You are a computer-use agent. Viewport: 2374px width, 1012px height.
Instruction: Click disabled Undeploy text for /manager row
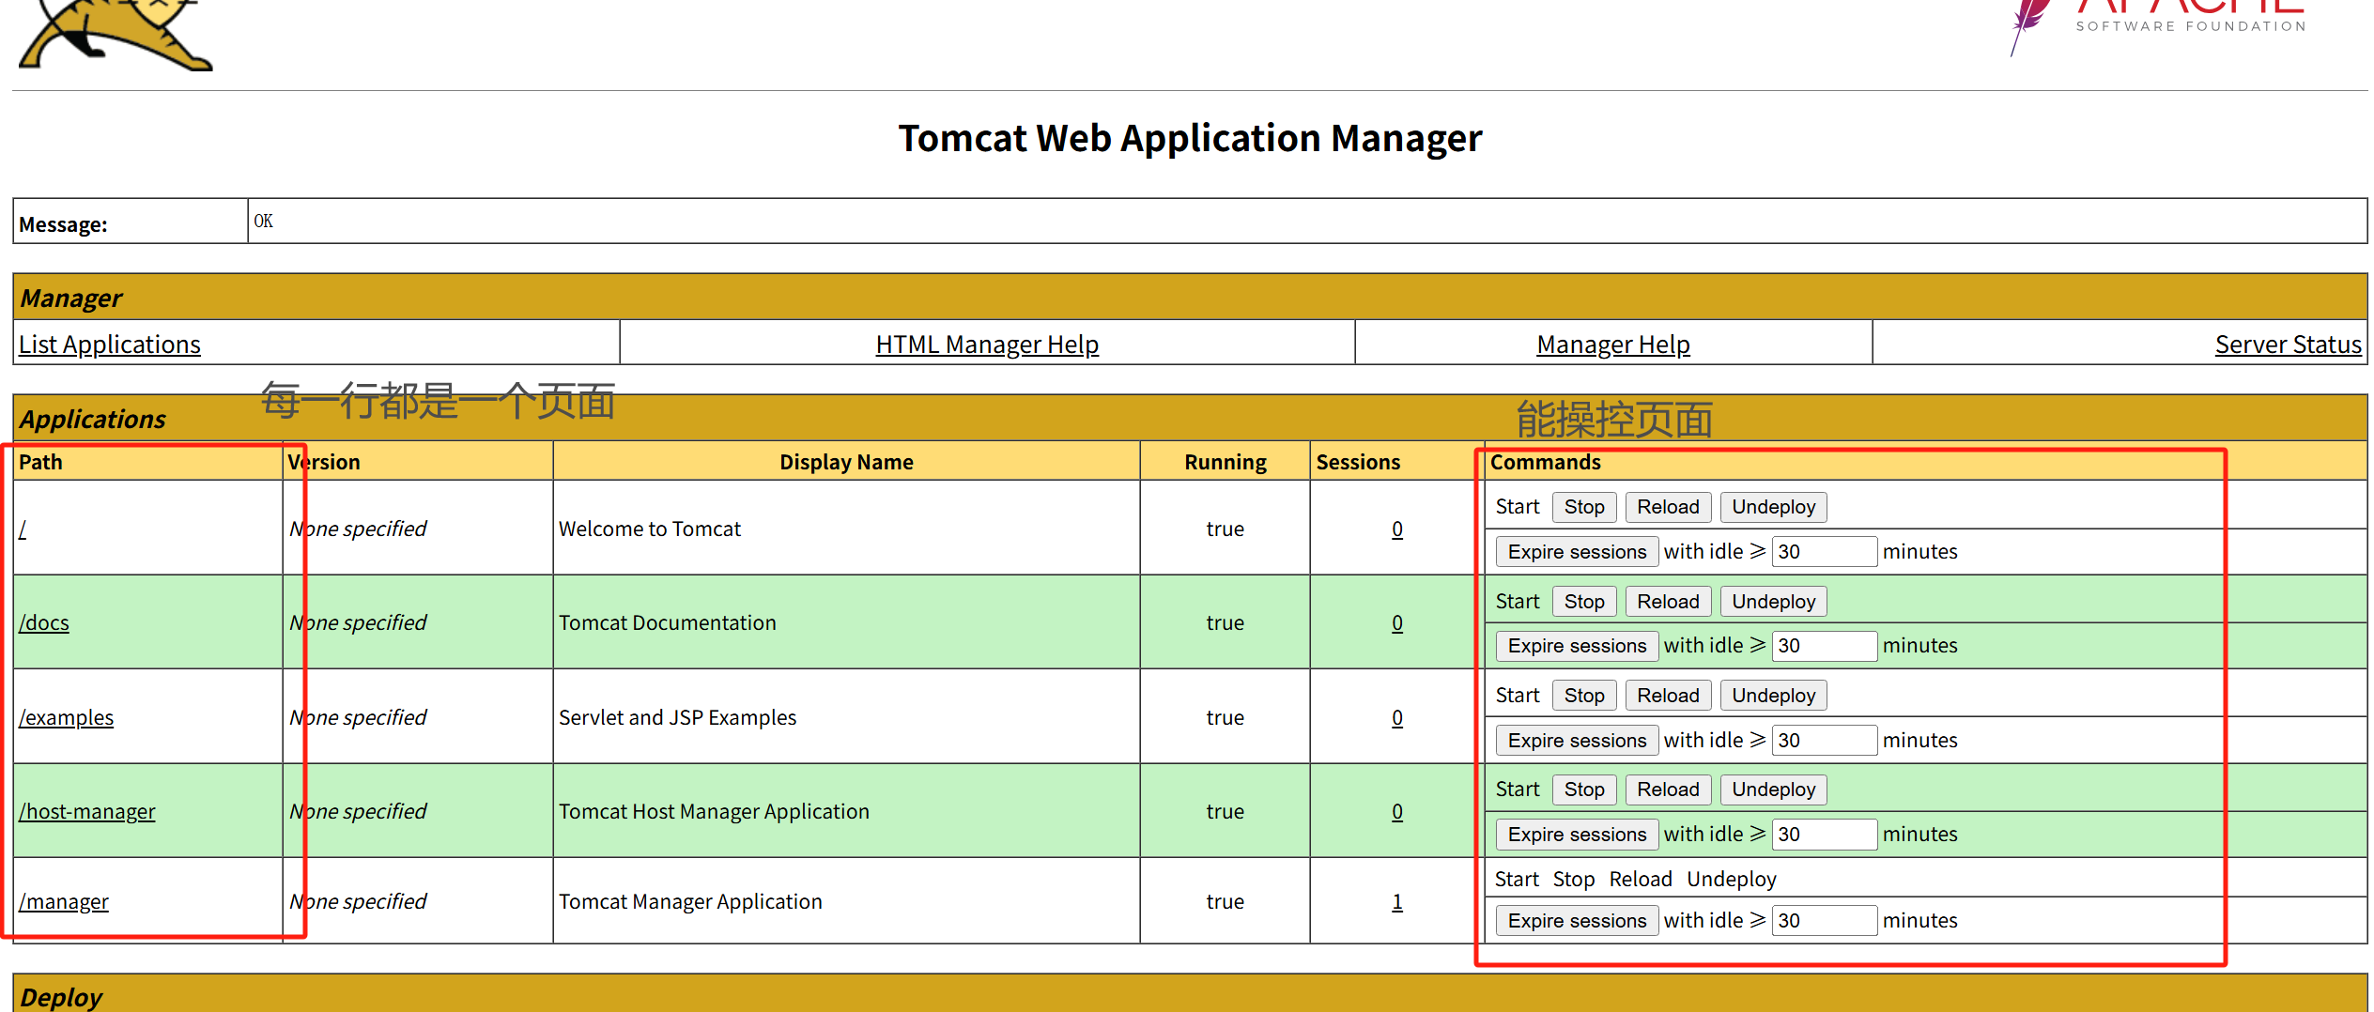tap(1732, 879)
